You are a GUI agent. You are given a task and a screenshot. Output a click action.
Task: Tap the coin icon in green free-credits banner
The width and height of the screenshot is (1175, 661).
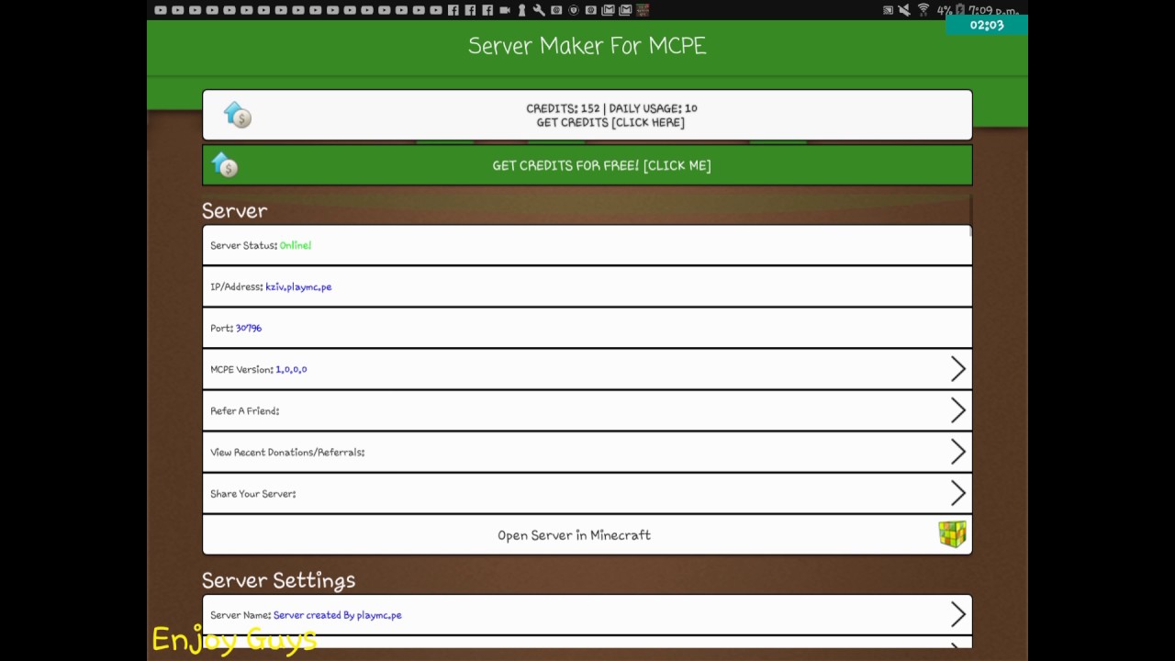coord(225,165)
